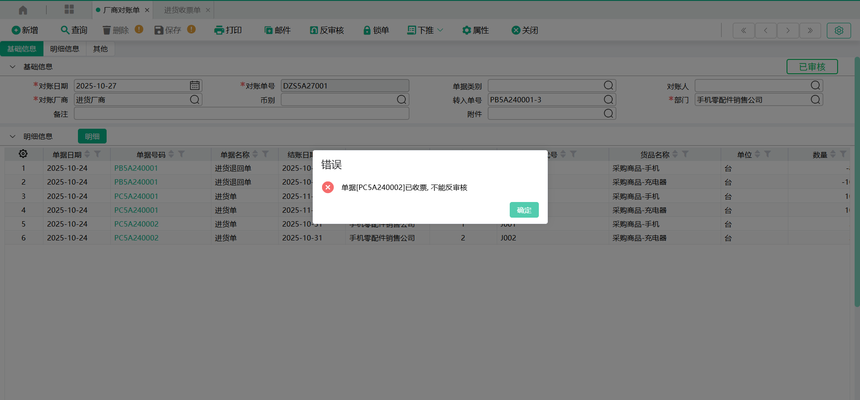This screenshot has height=400, width=860.
Task: Open document link PC5A240002 in row 6
Action: tap(136, 238)
